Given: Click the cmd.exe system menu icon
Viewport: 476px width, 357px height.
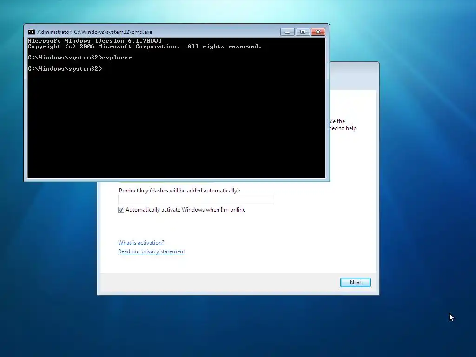Looking at the screenshot, I should 31,32.
